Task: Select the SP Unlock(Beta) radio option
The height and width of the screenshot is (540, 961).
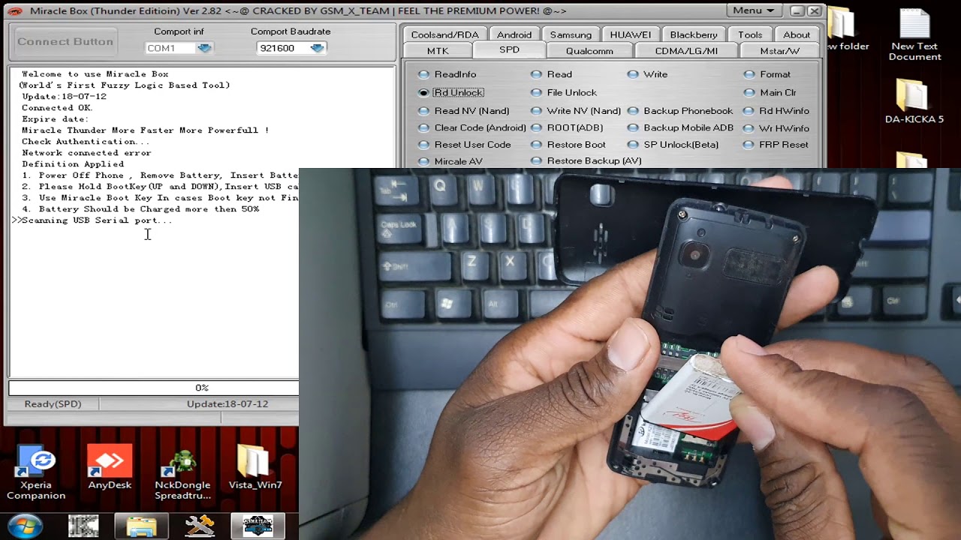Action: (x=673, y=145)
